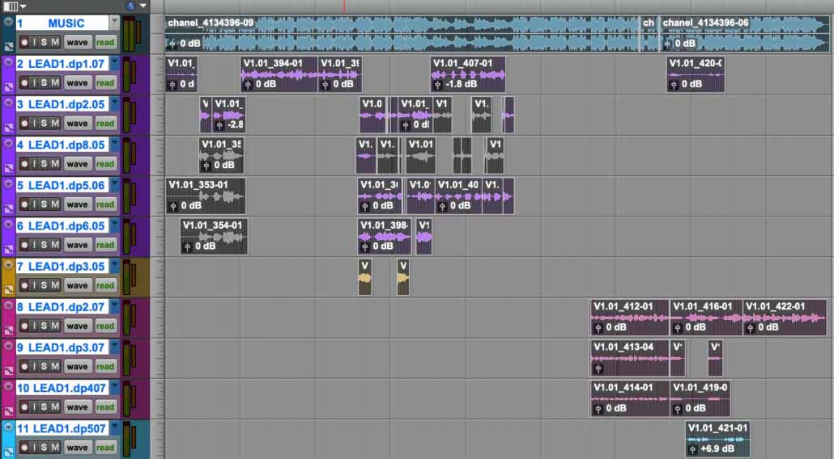Click the elastic audio icon on LEAD1.dp2.05 track
Screen dimensions: 834x459
click(x=9, y=128)
